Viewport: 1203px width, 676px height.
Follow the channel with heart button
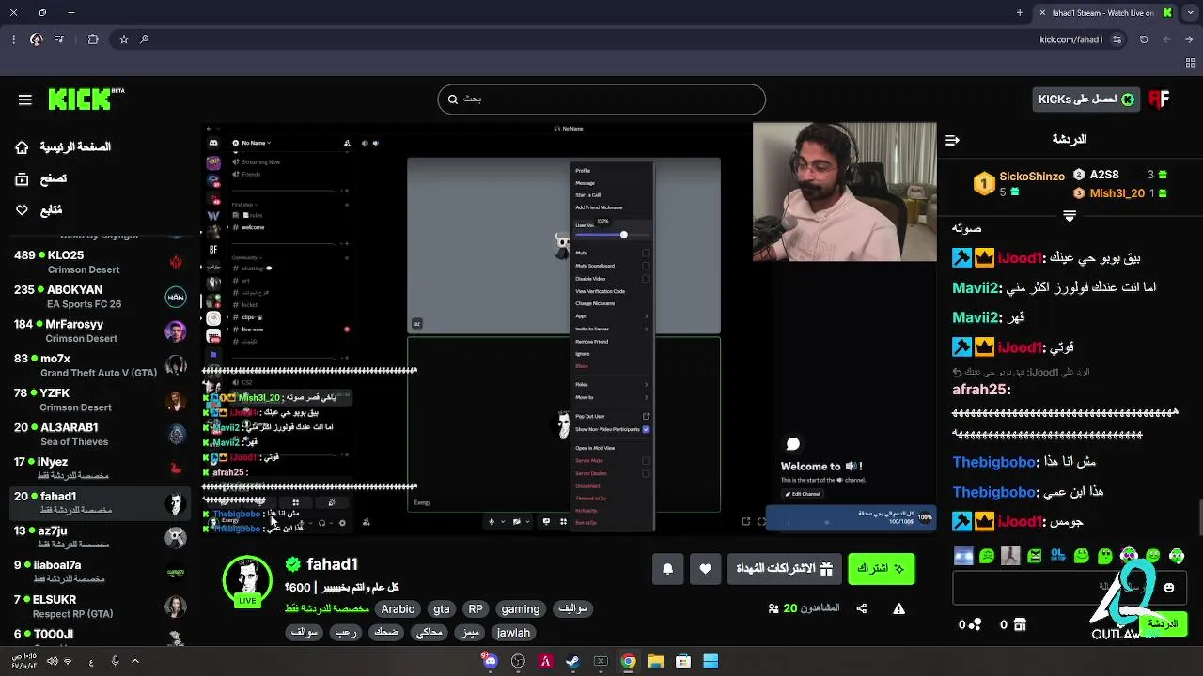[x=706, y=569]
